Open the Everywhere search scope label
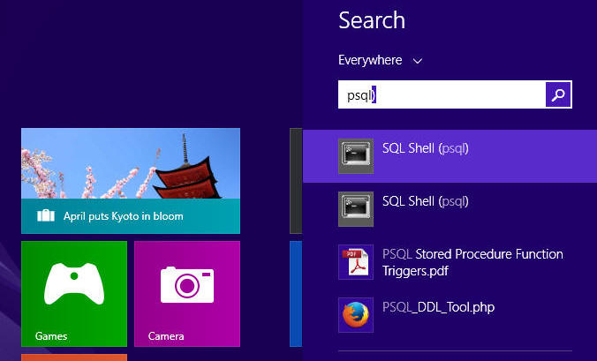 pyautogui.click(x=370, y=61)
